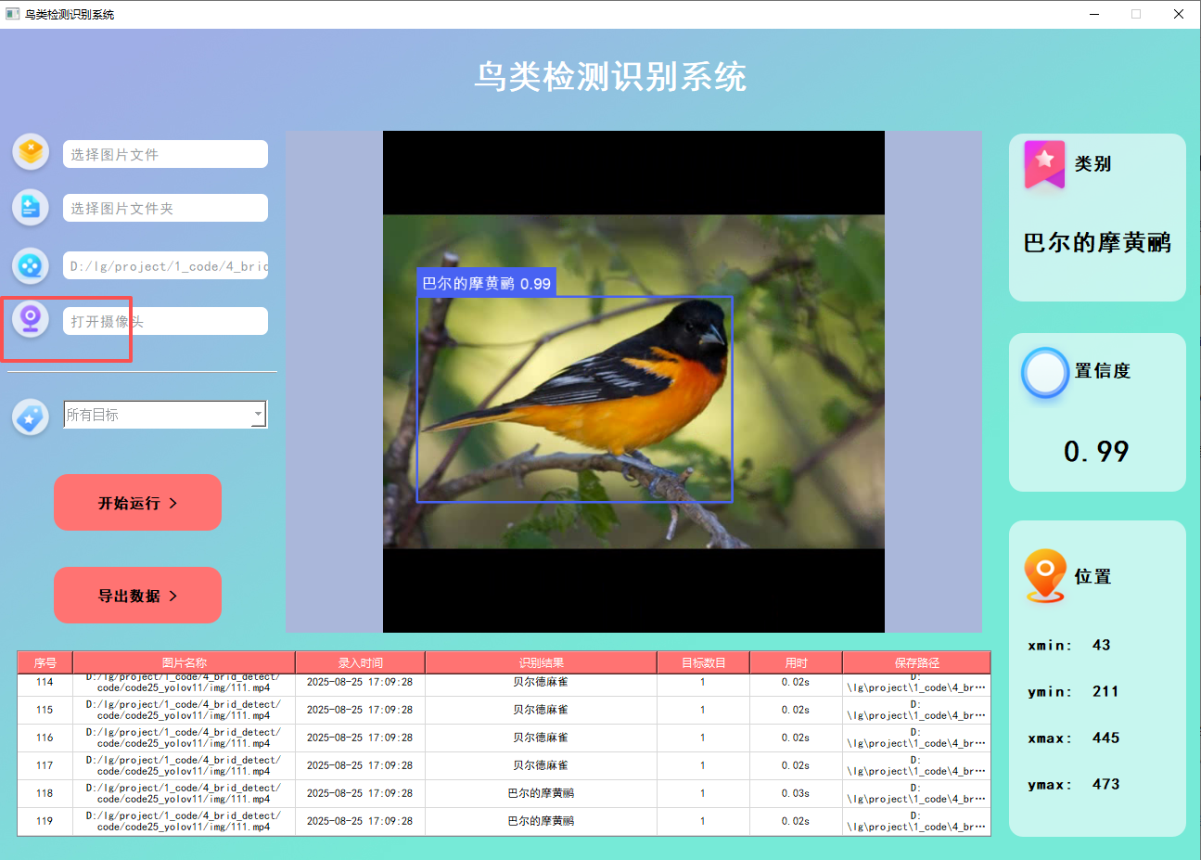
Task: Click the 导出数据 button
Action: click(137, 596)
